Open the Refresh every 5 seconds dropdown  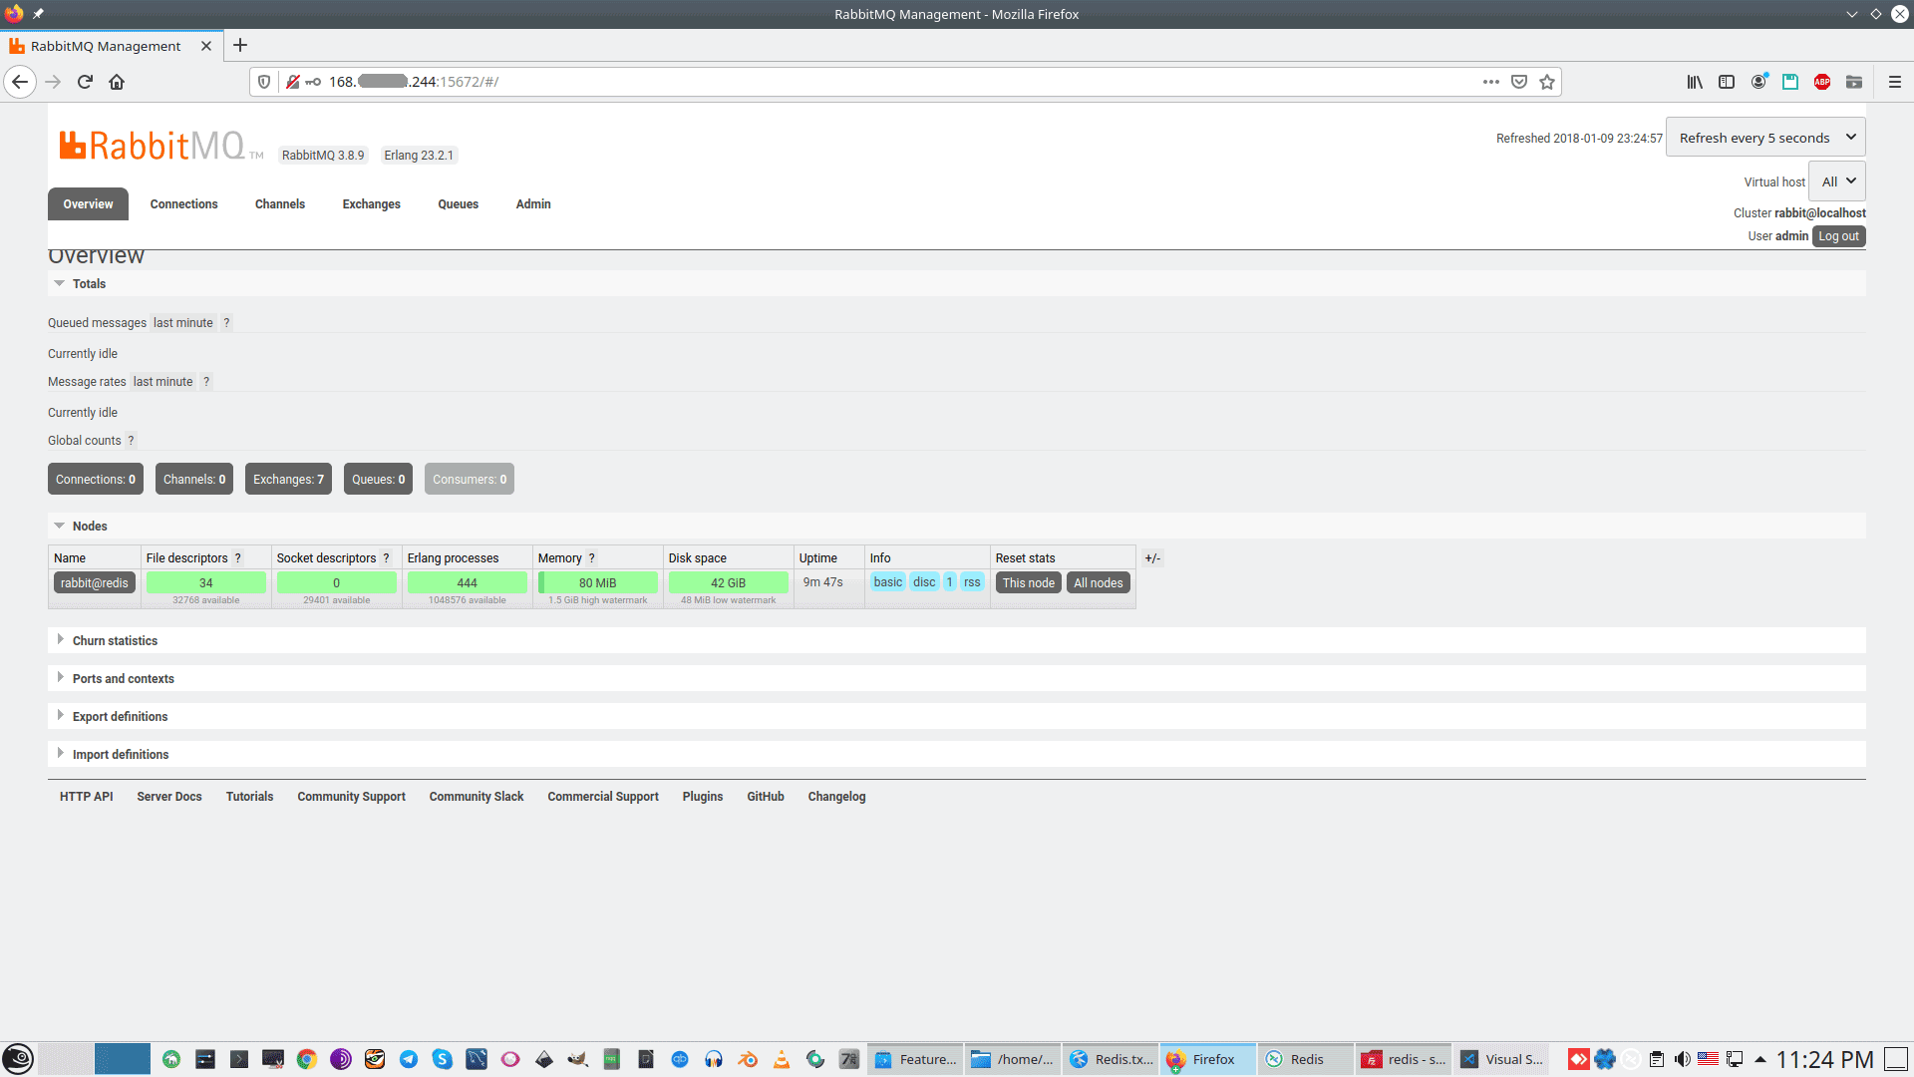1764,138
